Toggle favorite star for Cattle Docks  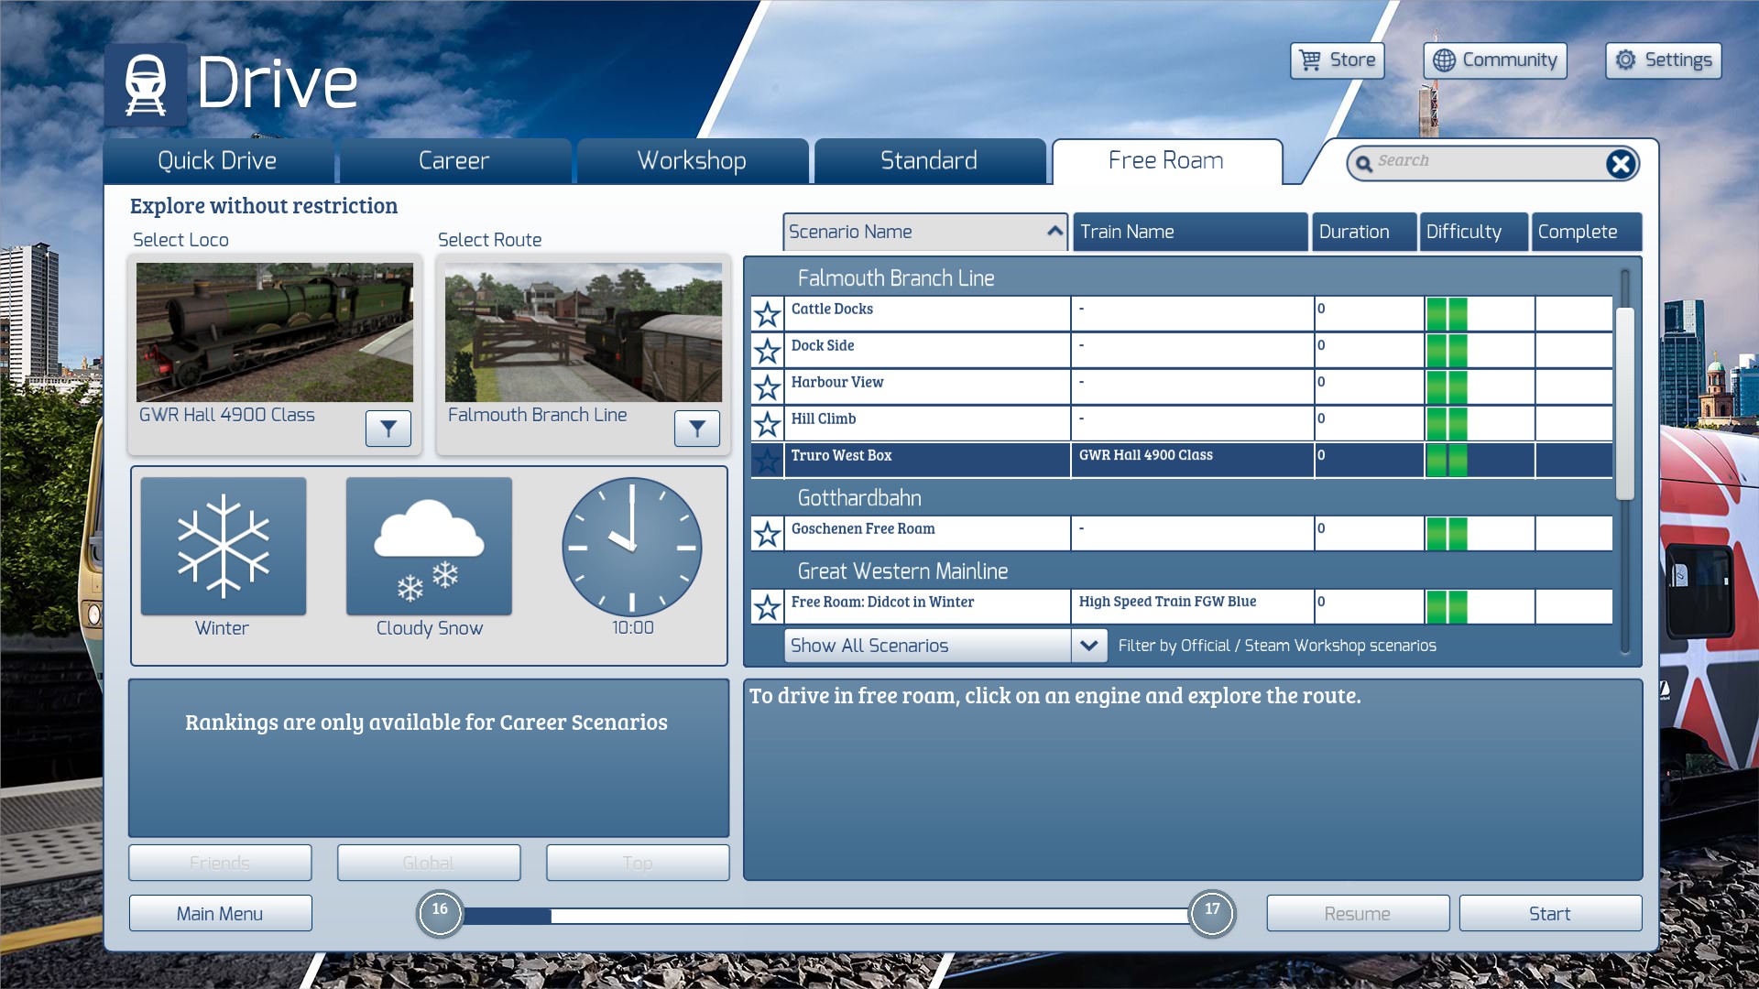click(767, 314)
